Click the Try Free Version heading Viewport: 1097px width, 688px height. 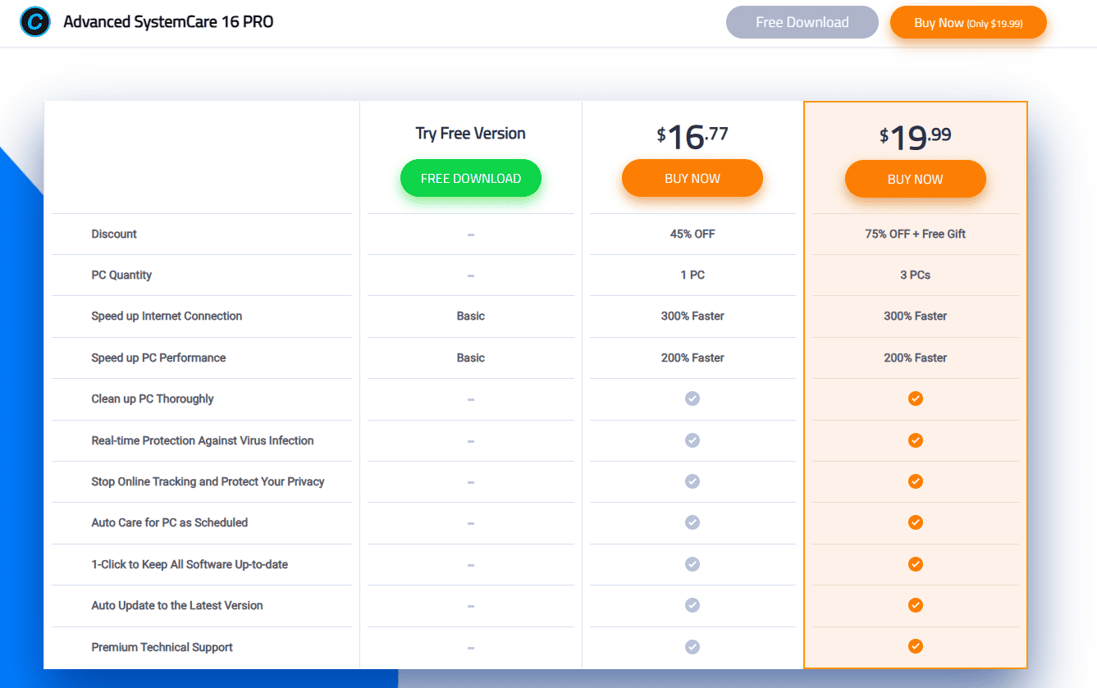pyautogui.click(x=471, y=134)
